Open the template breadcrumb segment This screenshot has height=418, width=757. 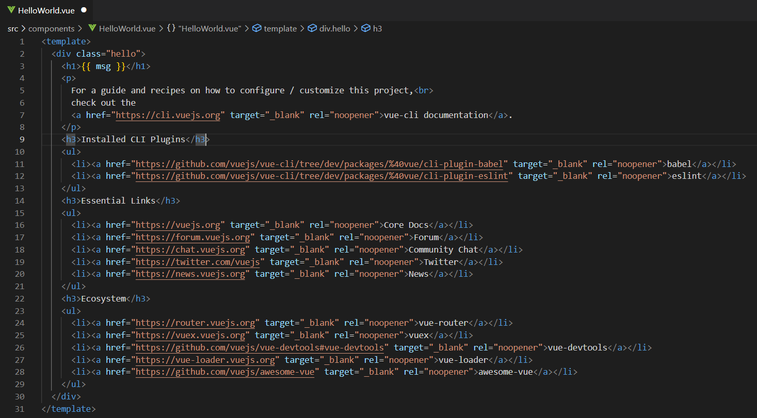(280, 29)
